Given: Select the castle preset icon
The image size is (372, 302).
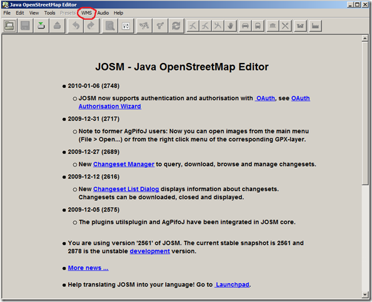Looking at the screenshot, I should [300, 26].
